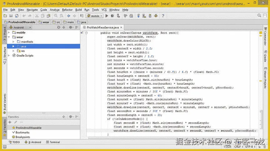Click the Paste toolbar icon
This screenshot has height=151, width=270.
pyautogui.click(x=48, y=16)
